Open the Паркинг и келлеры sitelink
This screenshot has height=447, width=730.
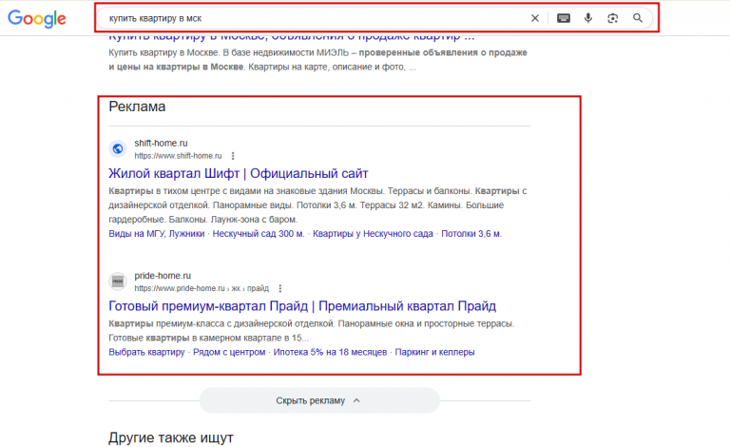tap(434, 353)
